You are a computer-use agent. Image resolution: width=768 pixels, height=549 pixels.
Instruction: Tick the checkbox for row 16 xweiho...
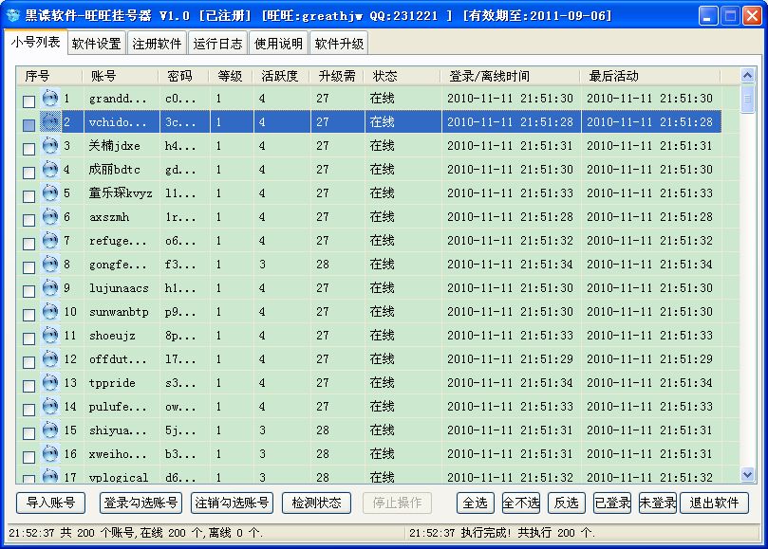28,457
